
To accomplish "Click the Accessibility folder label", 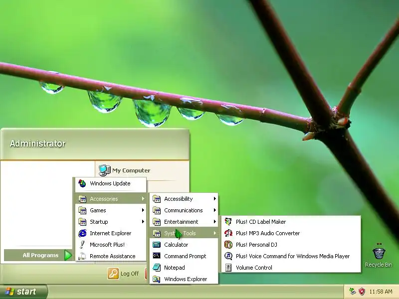I will (x=179, y=199).
